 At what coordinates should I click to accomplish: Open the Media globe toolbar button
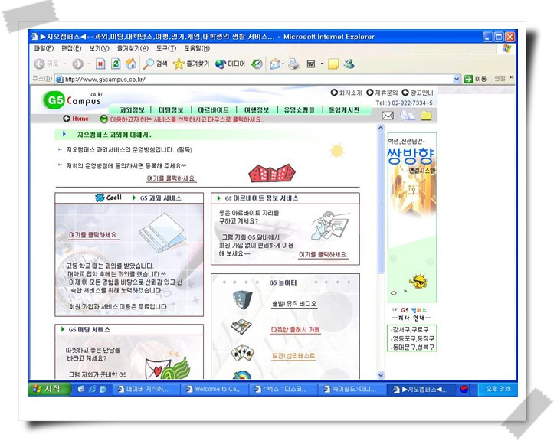click(230, 64)
